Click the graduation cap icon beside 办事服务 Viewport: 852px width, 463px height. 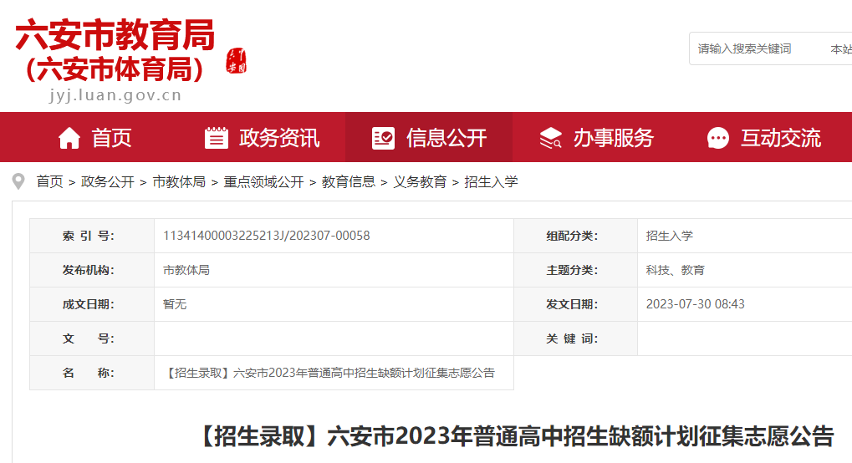coord(550,138)
